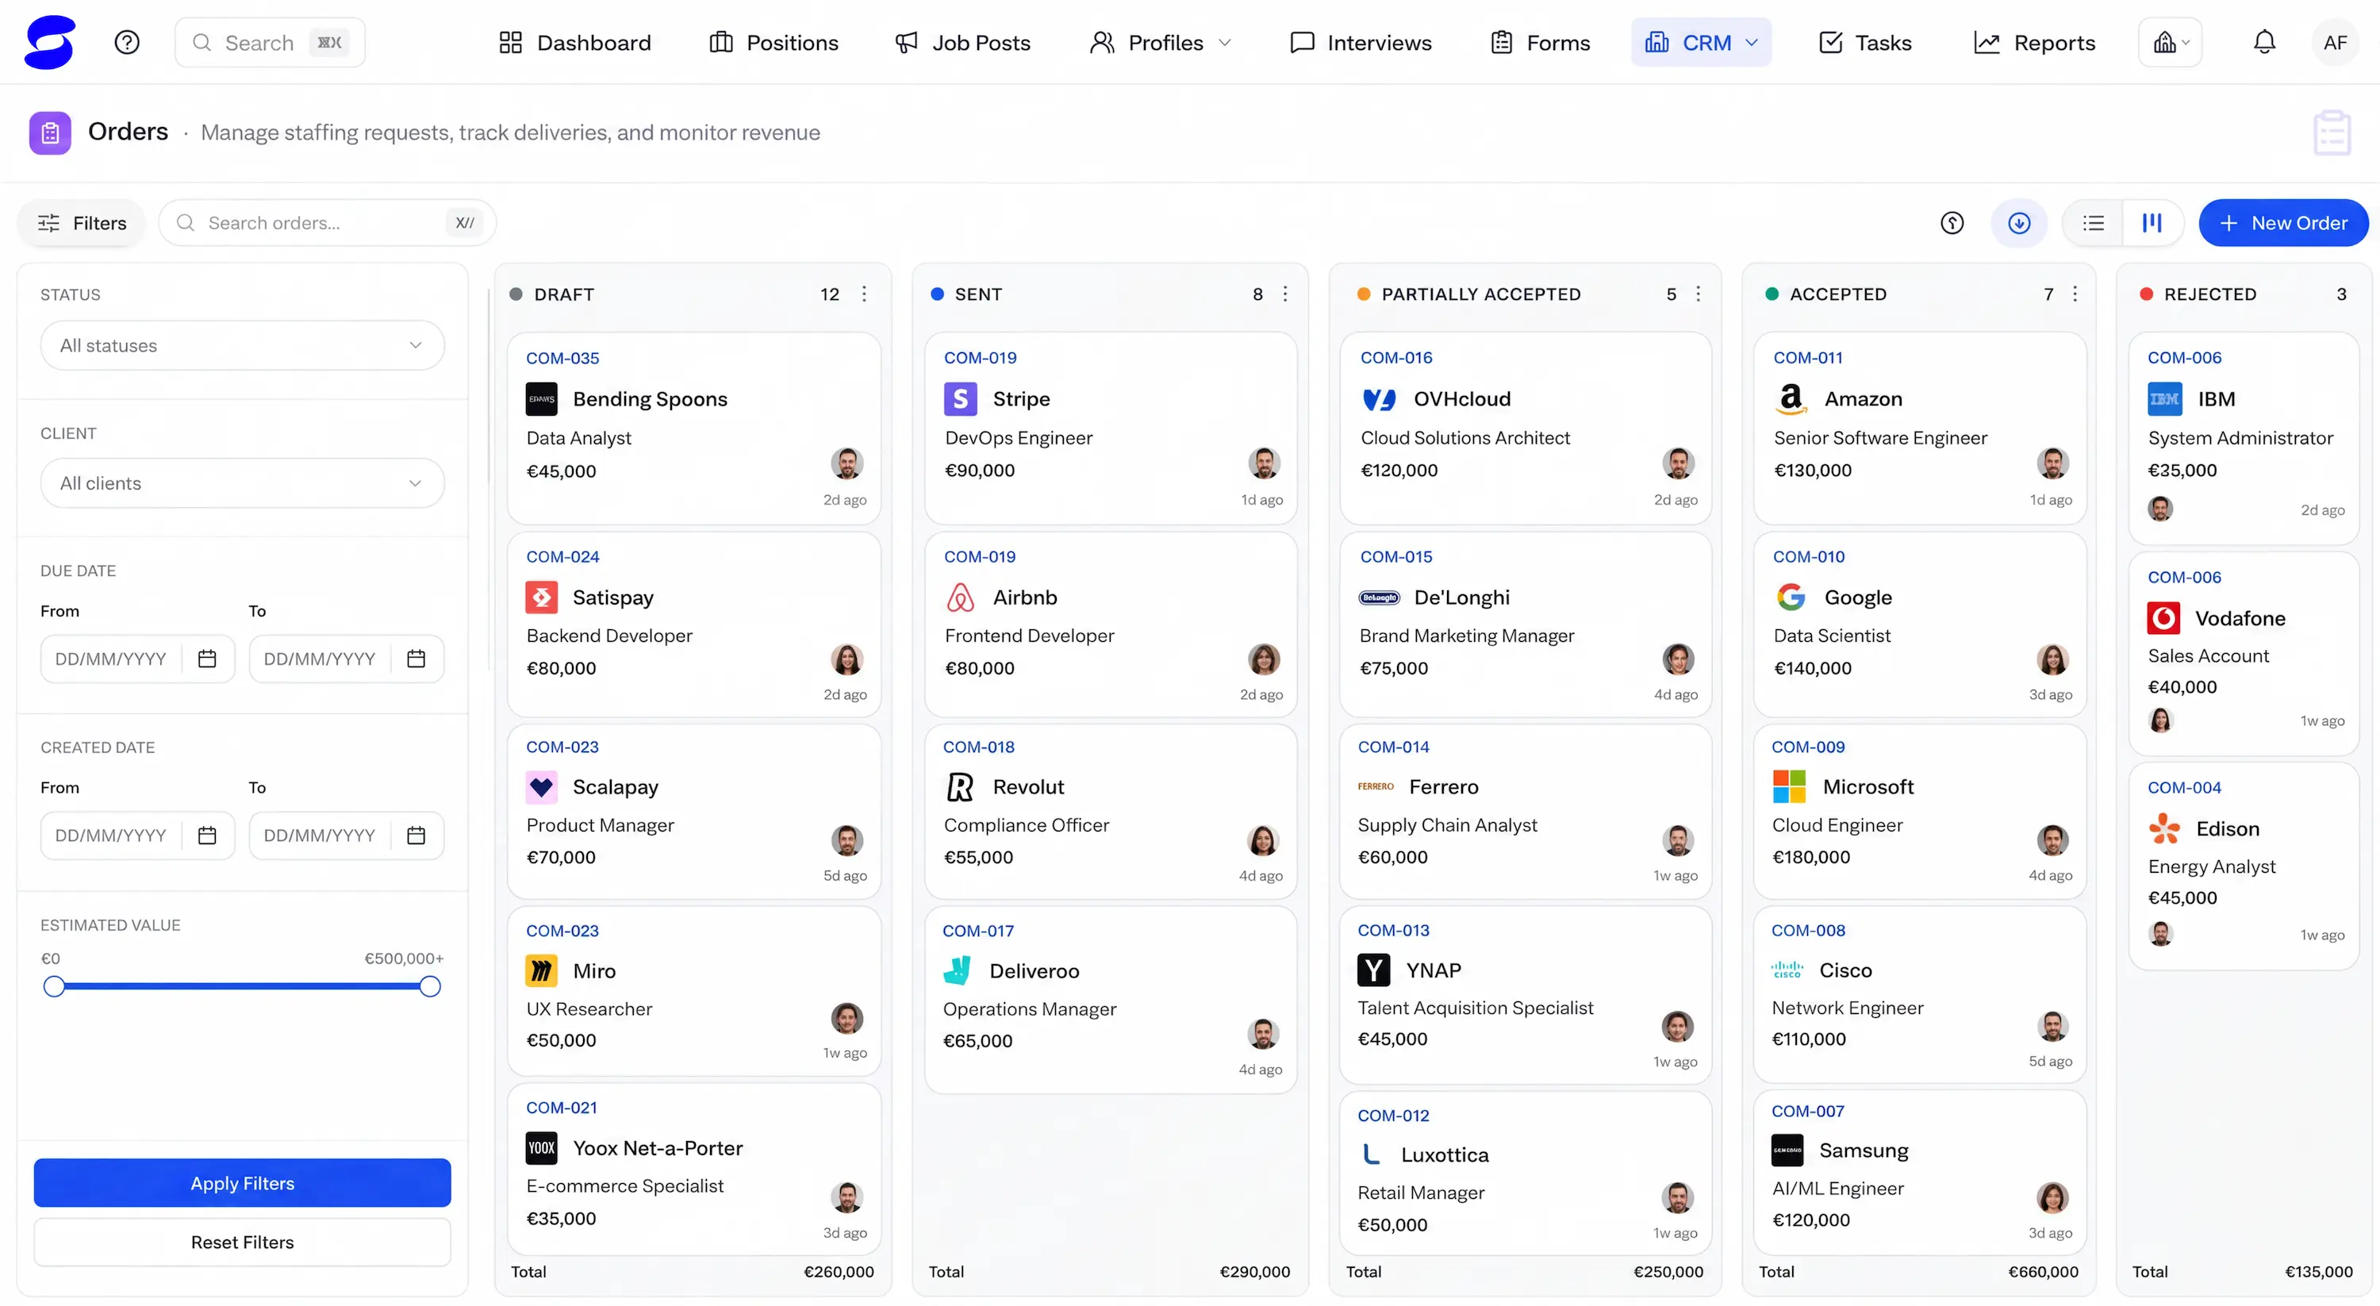Open Draft column three-dot menu

click(864, 294)
